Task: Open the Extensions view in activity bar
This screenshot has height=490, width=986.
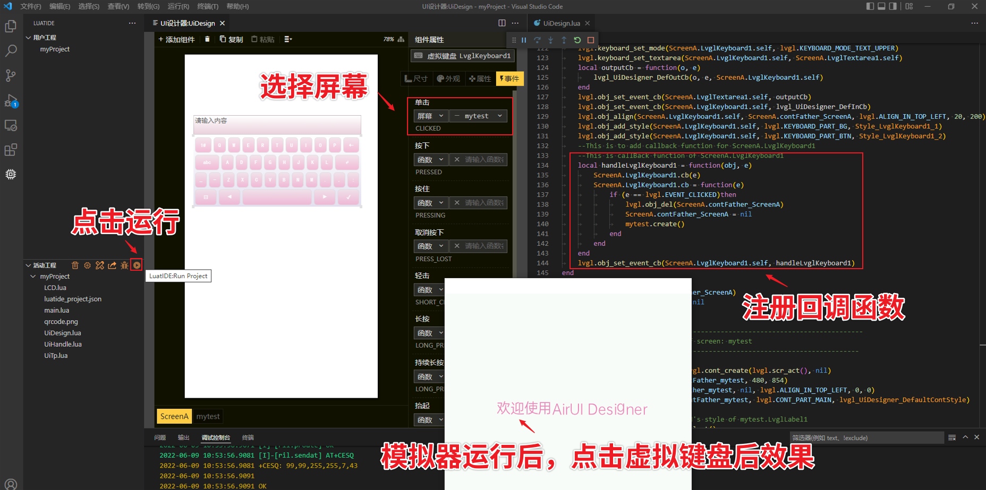Action: pos(11,150)
